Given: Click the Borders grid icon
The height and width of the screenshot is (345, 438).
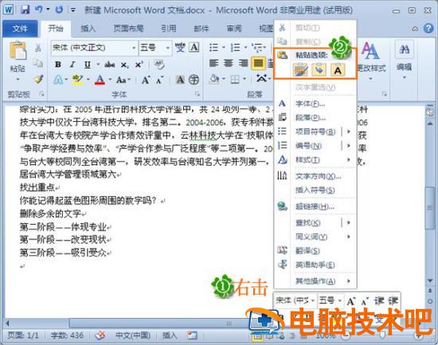Looking at the screenshot, I should pos(235,80).
